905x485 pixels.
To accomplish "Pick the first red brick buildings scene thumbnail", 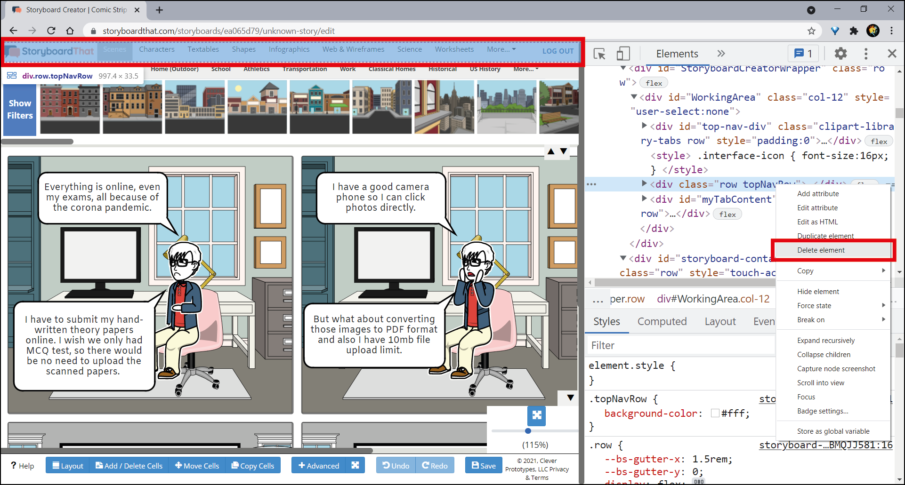I will pos(70,107).
